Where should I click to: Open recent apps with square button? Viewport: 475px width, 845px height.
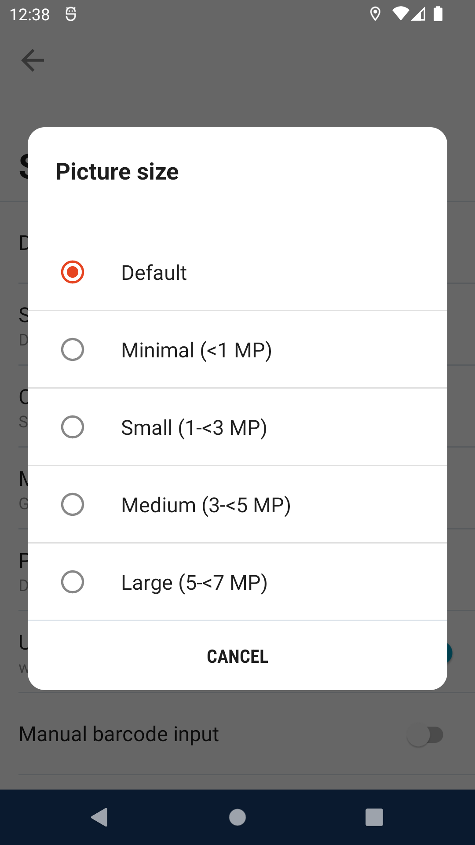[374, 817]
